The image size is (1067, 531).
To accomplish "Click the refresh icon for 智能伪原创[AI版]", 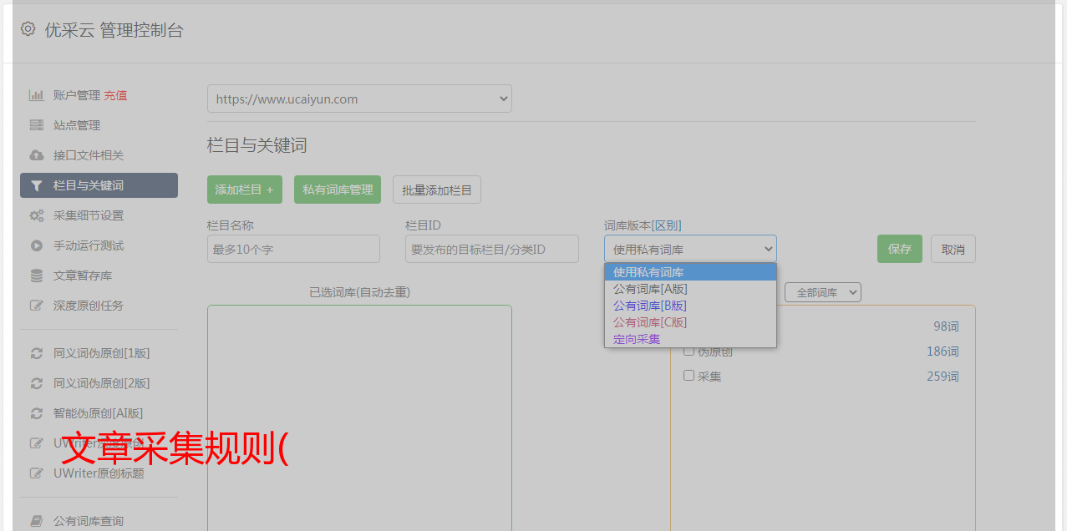I will [37, 413].
